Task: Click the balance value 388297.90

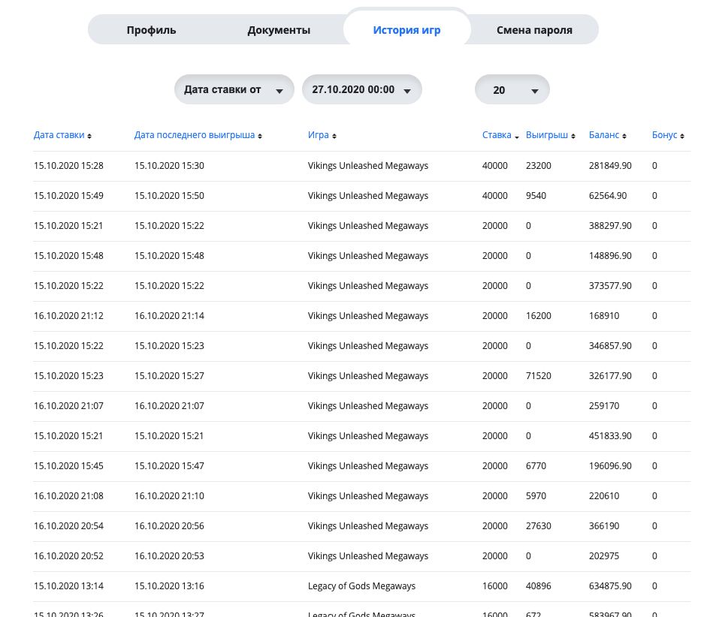Action: [610, 225]
